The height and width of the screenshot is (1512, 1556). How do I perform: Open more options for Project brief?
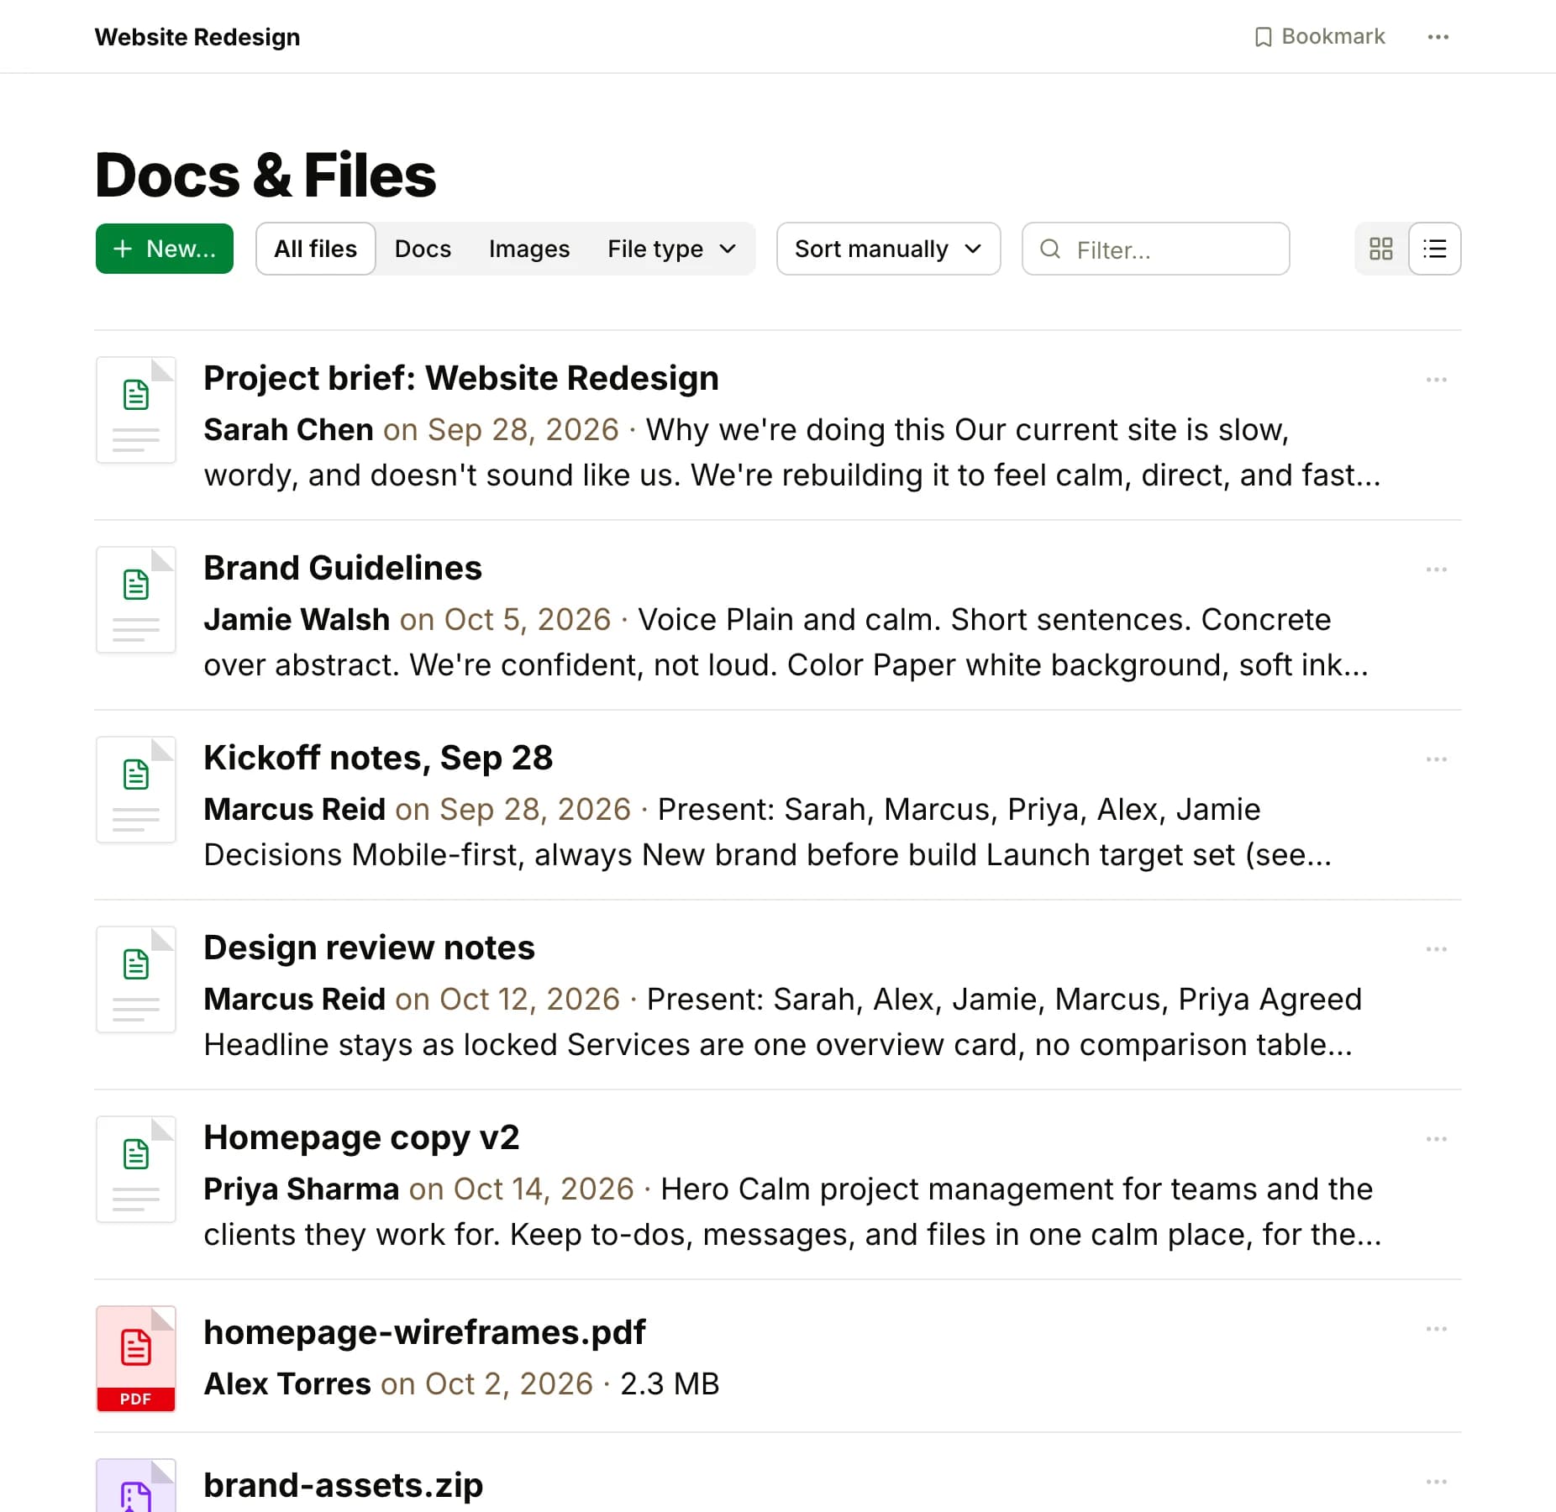click(x=1437, y=380)
